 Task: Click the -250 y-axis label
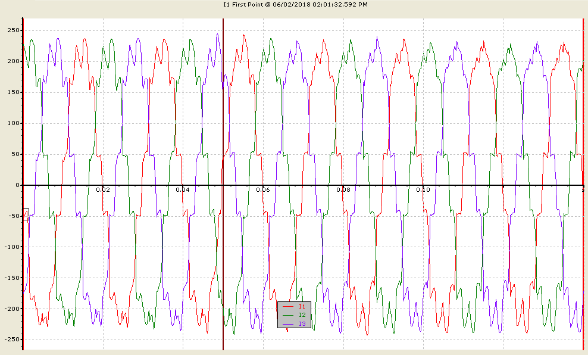pyautogui.click(x=11, y=340)
